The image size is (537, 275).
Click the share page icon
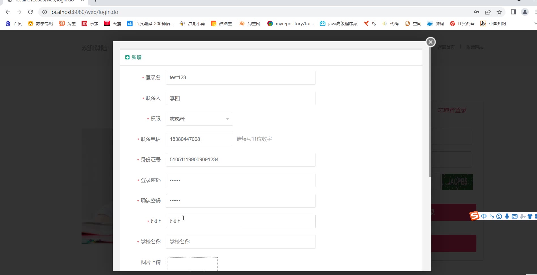click(x=488, y=12)
